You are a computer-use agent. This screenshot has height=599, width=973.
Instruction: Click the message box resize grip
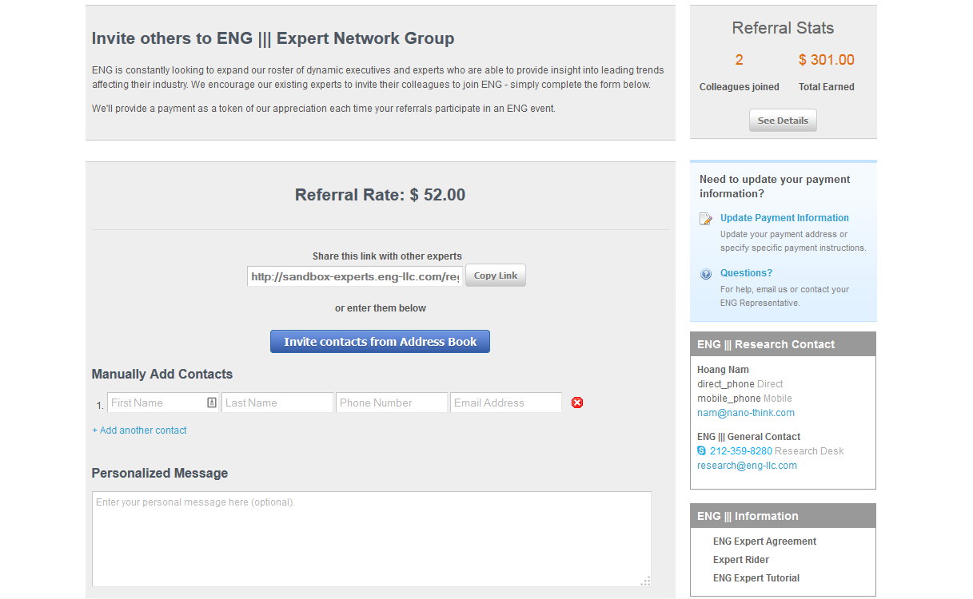coord(645,581)
